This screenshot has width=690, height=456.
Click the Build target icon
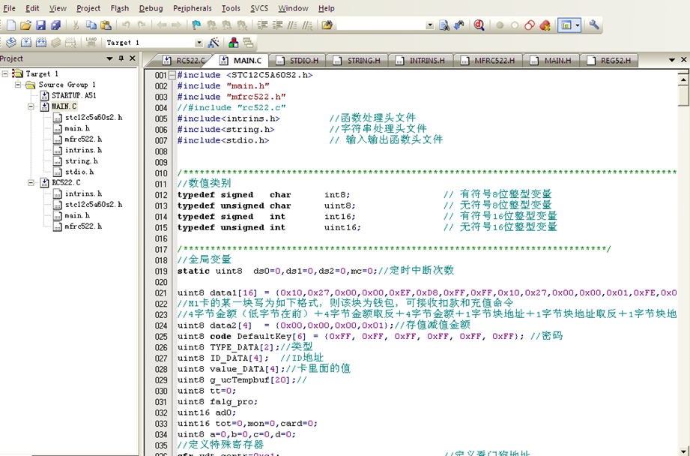(25, 43)
